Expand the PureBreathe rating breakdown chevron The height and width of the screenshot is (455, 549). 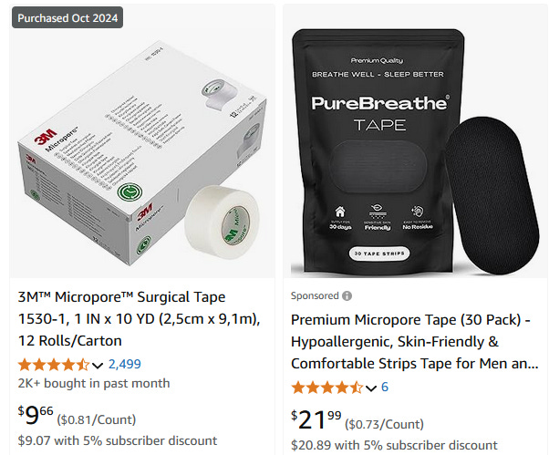pos(371,388)
